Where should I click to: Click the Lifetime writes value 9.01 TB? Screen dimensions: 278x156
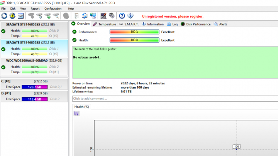tap(126, 92)
